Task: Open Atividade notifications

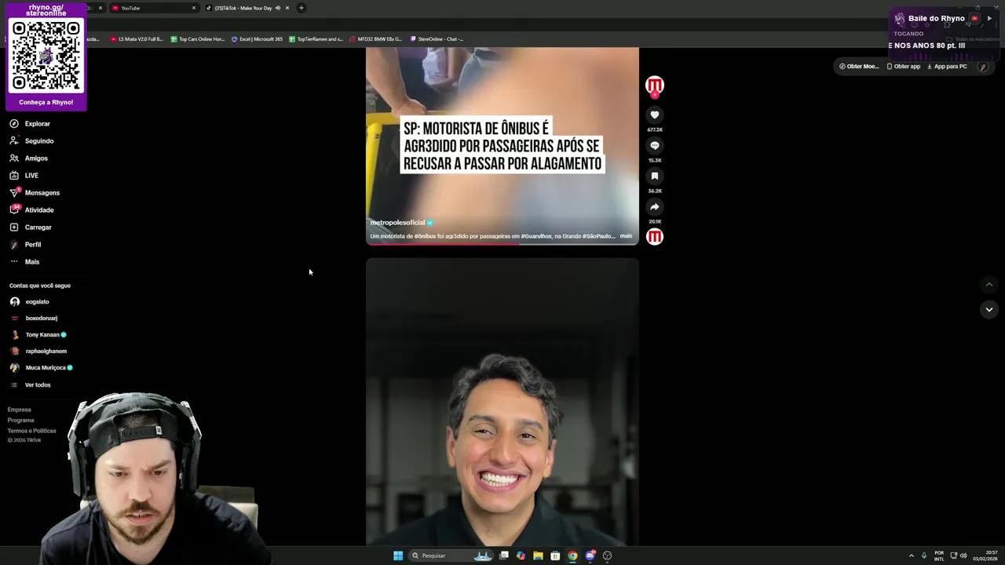Action: [32, 210]
